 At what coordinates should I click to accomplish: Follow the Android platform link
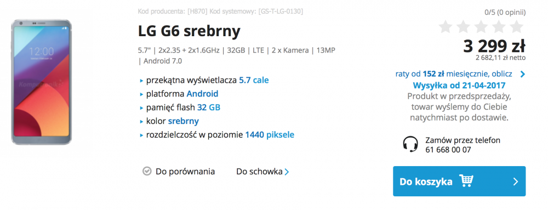coord(202,94)
